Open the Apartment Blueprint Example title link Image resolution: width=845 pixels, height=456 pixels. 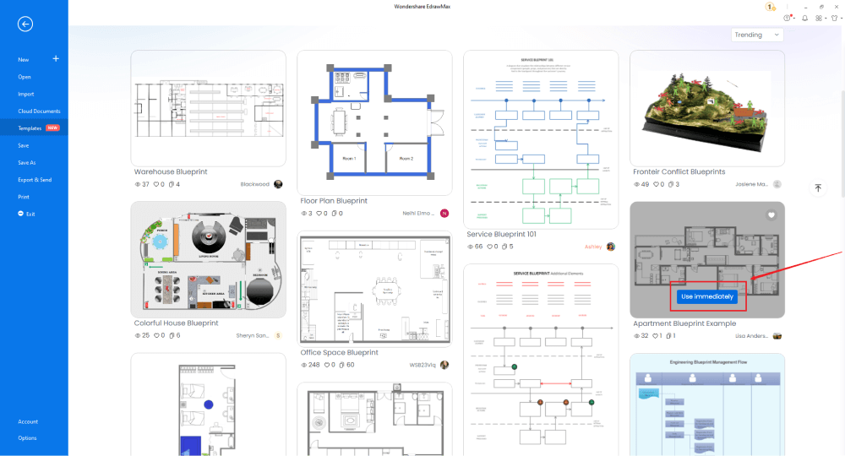coord(684,323)
